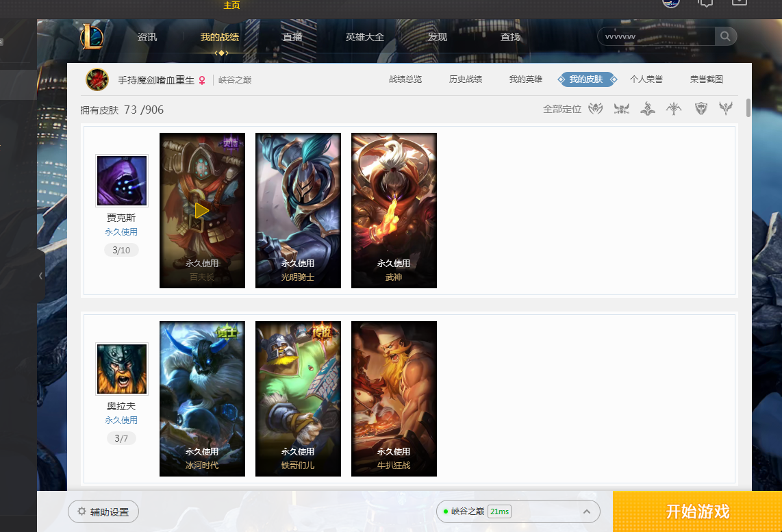Click the 传说 badge on 铁哥们儿 skin
Image resolution: width=782 pixels, height=532 pixels.
[x=322, y=331]
